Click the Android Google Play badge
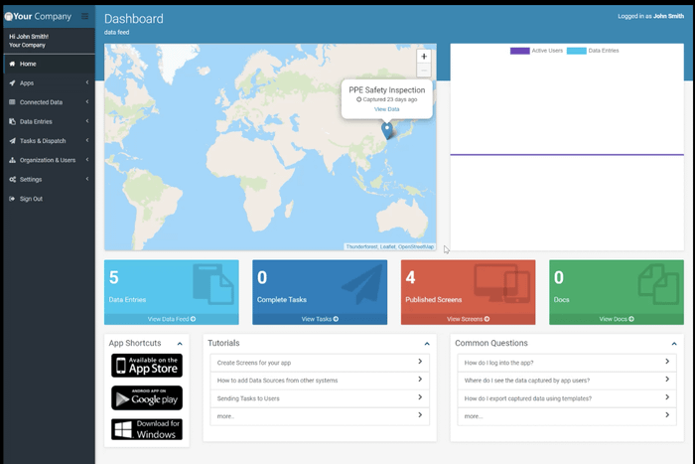This screenshot has height=464, width=695. click(x=147, y=397)
